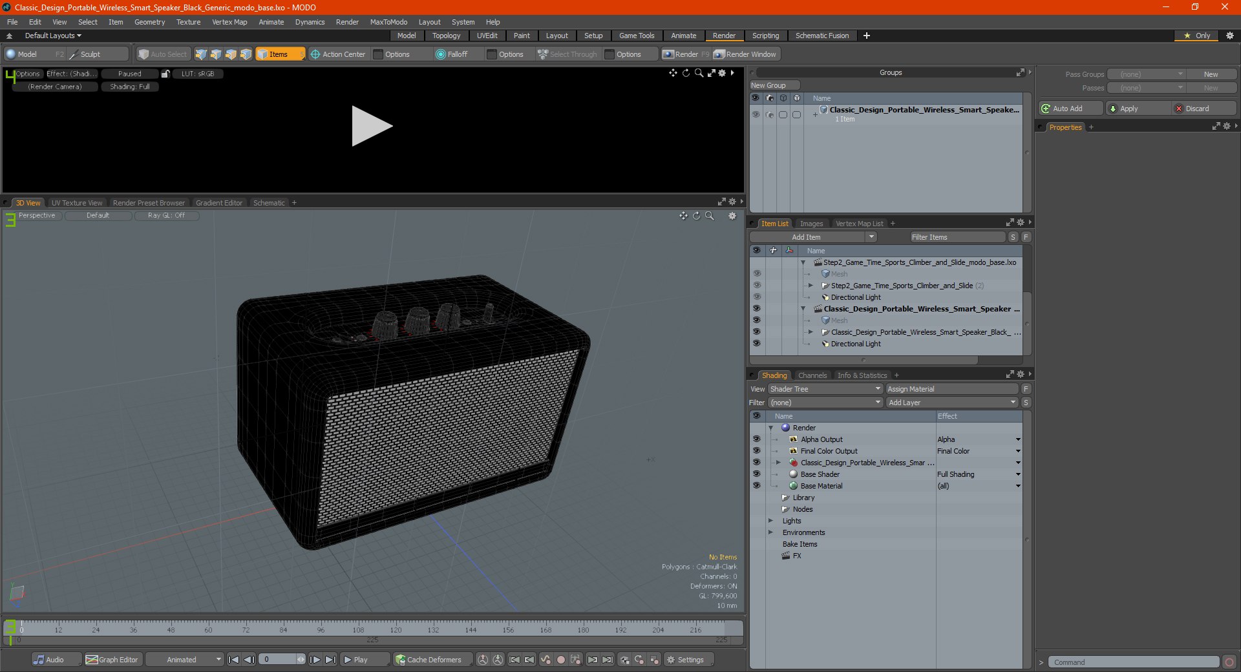
Task: Open the Graph Editor
Action: coord(112,660)
